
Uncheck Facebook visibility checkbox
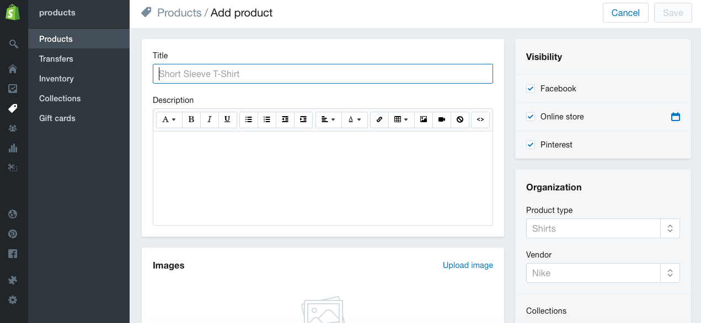pyautogui.click(x=531, y=89)
